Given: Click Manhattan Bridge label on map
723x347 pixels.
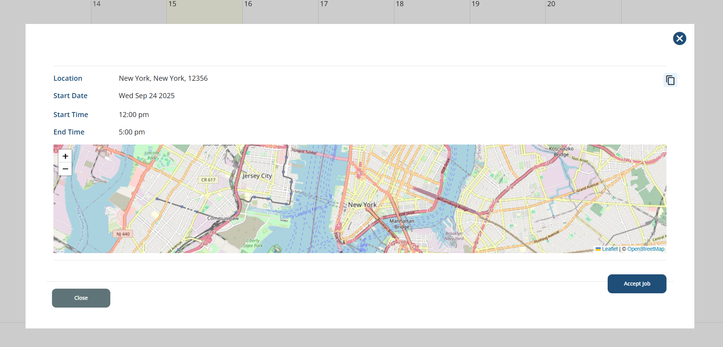Looking at the screenshot, I should coord(402,224).
